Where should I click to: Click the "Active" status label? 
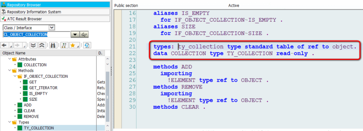tap(234, 6)
